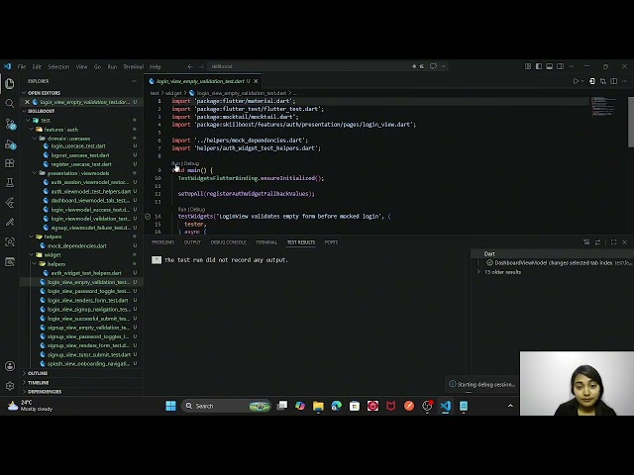
Task: Expand the TIMELINE section
Action: click(38, 382)
